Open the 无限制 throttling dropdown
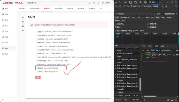The height and width of the screenshot is (102, 179). click(158, 6)
